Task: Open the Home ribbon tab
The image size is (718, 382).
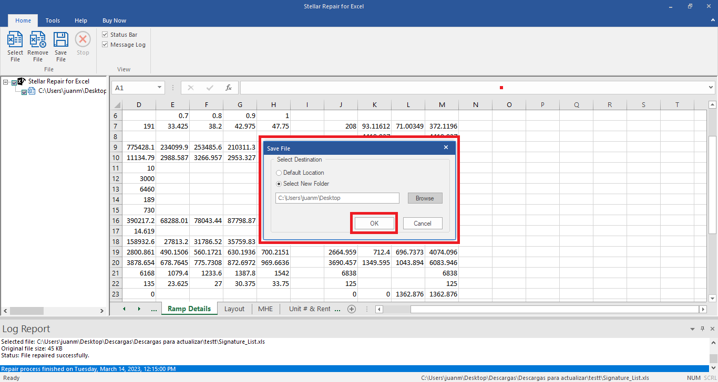Action: 23,20
